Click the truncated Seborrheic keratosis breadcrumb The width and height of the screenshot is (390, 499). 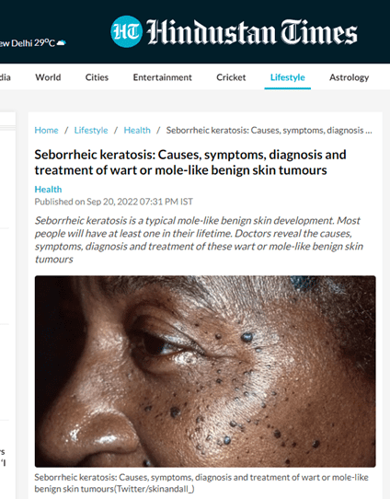click(269, 130)
